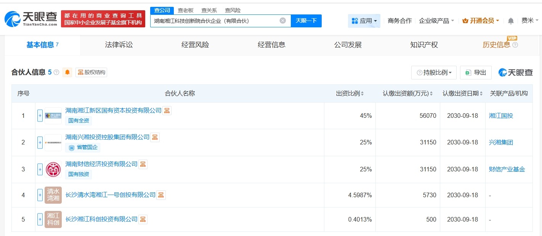Open the 持股比例 dropdown
This screenshot has height=236, width=542.
pos(434,72)
